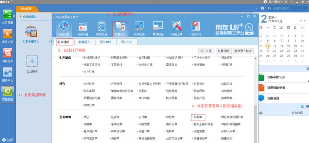Click the scrollbar up arrow in template list
This screenshot has height=143, width=309.
[x=256, y=59]
